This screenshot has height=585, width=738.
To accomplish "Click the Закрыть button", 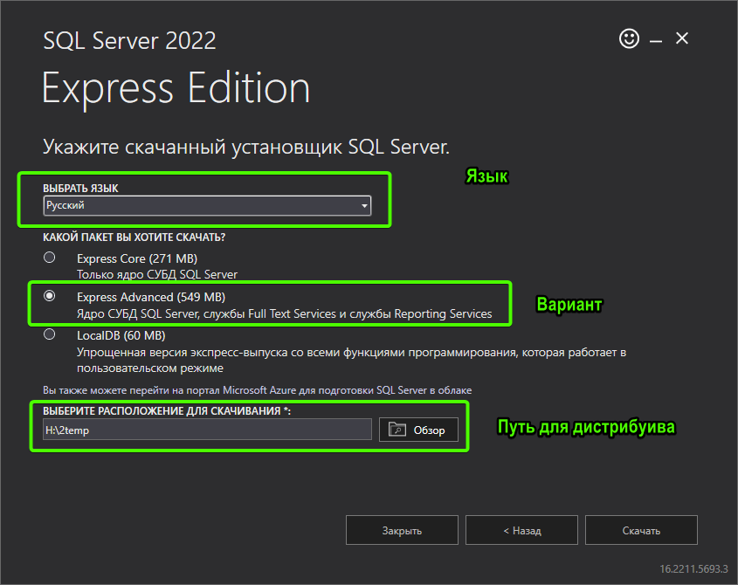I will pyautogui.click(x=402, y=530).
